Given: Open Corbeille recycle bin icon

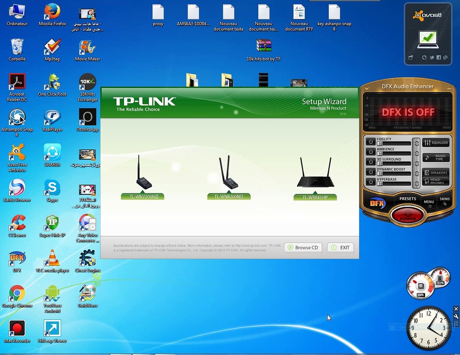Looking at the screenshot, I should coord(17,50).
